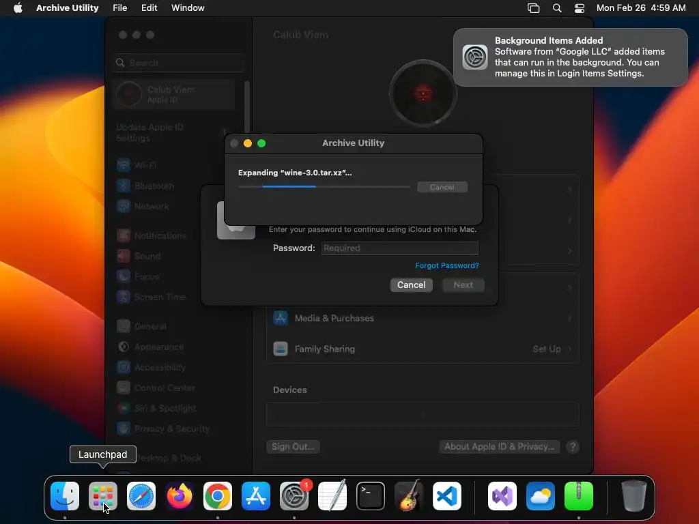This screenshot has width=699, height=524.
Task: Open TextEdit from the Dock
Action: (x=332, y=496)
